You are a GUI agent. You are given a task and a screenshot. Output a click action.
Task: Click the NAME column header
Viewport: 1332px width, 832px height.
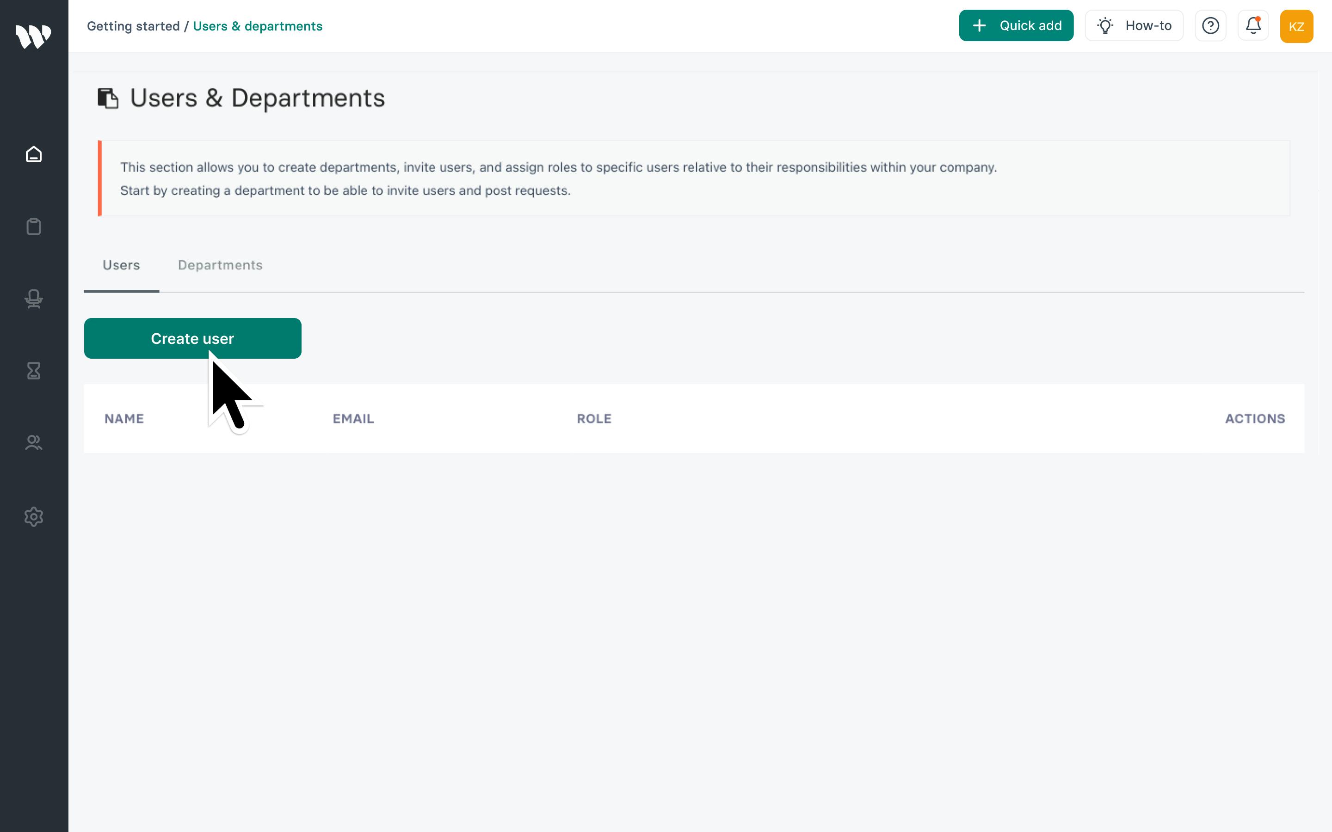(124, 419)
